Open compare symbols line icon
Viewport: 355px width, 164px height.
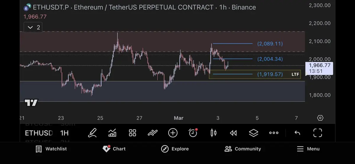pyautogui.click(x=152, y=133)
